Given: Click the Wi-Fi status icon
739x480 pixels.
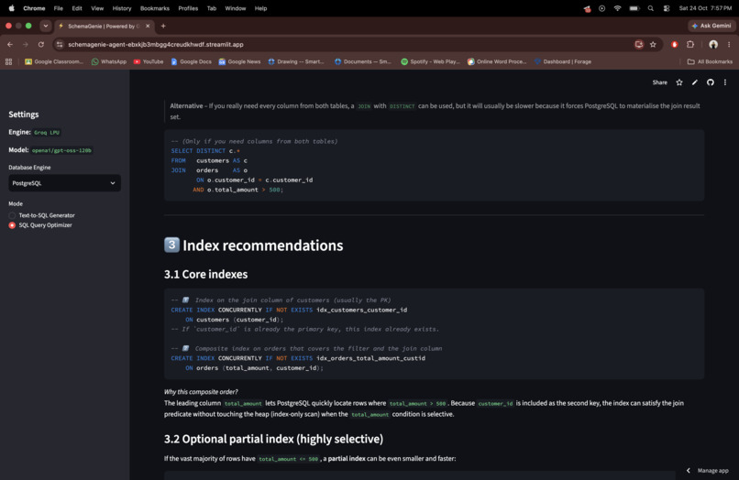Looking at the screenshot, I should coord(617,8).
